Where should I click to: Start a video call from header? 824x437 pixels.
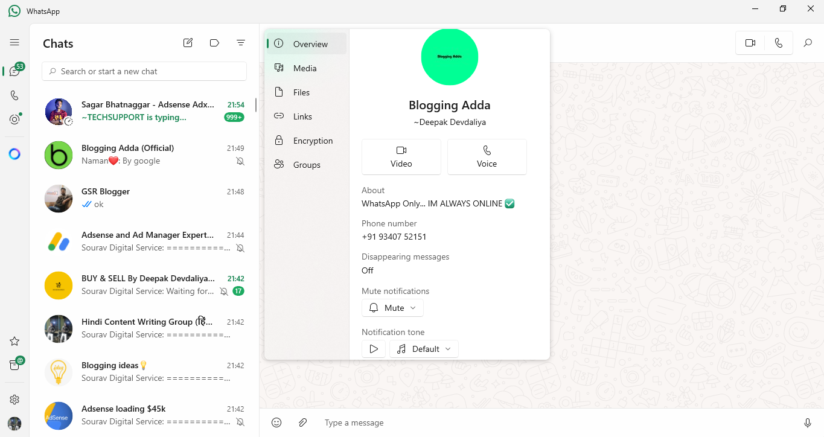[x=750, y=43]
